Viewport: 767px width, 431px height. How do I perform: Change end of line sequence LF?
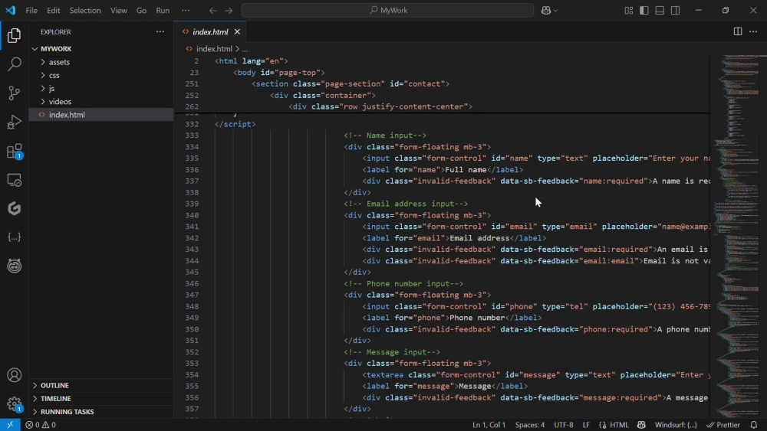(x=586, y=425)
